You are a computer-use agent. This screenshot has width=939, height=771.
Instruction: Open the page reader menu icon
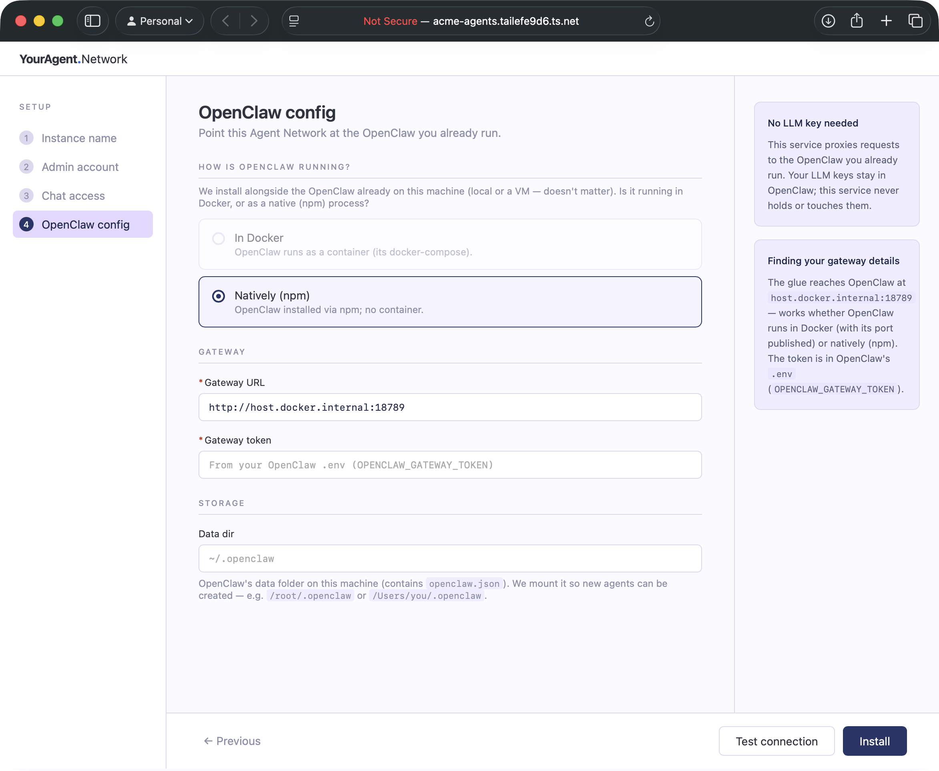pyautogui.click(x=294, y=21)
